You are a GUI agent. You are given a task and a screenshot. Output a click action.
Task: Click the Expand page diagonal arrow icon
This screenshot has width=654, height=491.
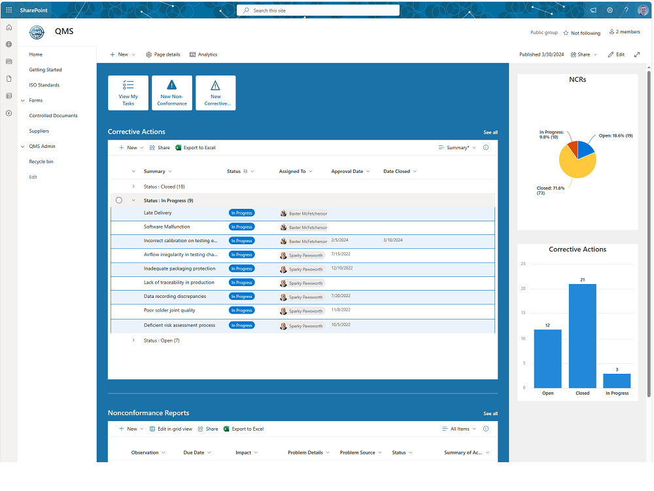pyautogui.click(x=637, y=54)
